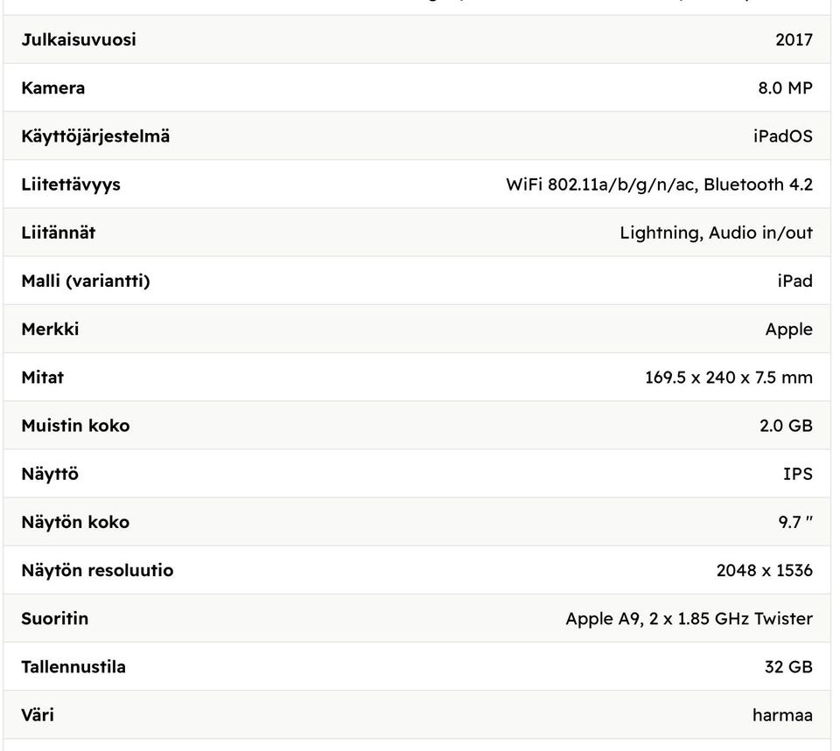Image resolution: width=840 pixels, height=751 pixels.
Task: Select the harmaa color value
Action: [x=782, y=715]
